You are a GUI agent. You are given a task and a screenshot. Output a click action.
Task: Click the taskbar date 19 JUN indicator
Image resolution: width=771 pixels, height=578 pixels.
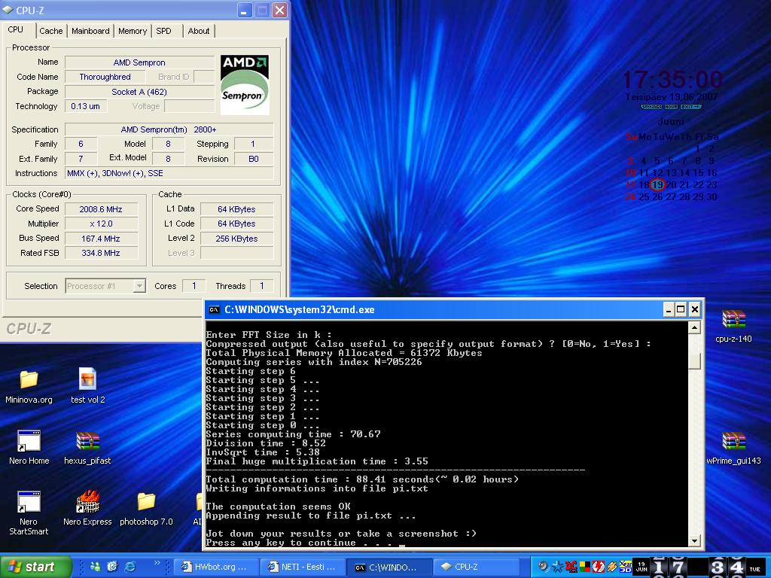[x=641, y=567]
